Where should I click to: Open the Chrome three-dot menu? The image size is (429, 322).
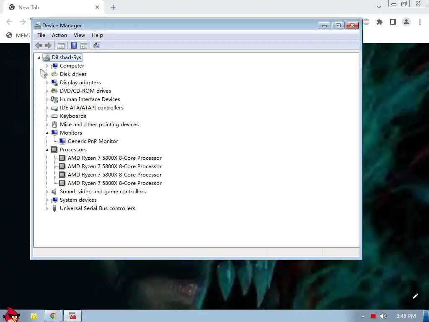click(420, 22)
